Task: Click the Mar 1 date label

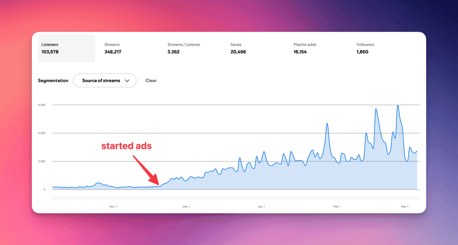Action: tap(405, 206)
